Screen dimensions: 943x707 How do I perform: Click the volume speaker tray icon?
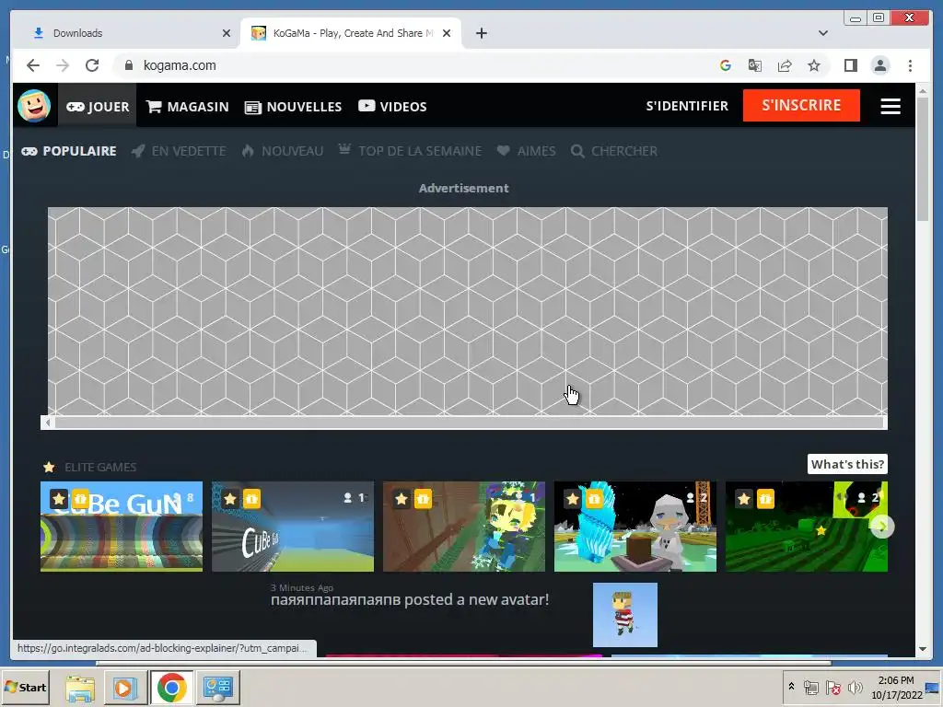(854, 687)
